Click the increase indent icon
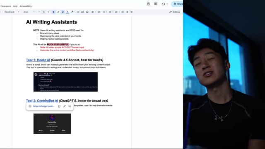 click(x=127, y=12)
